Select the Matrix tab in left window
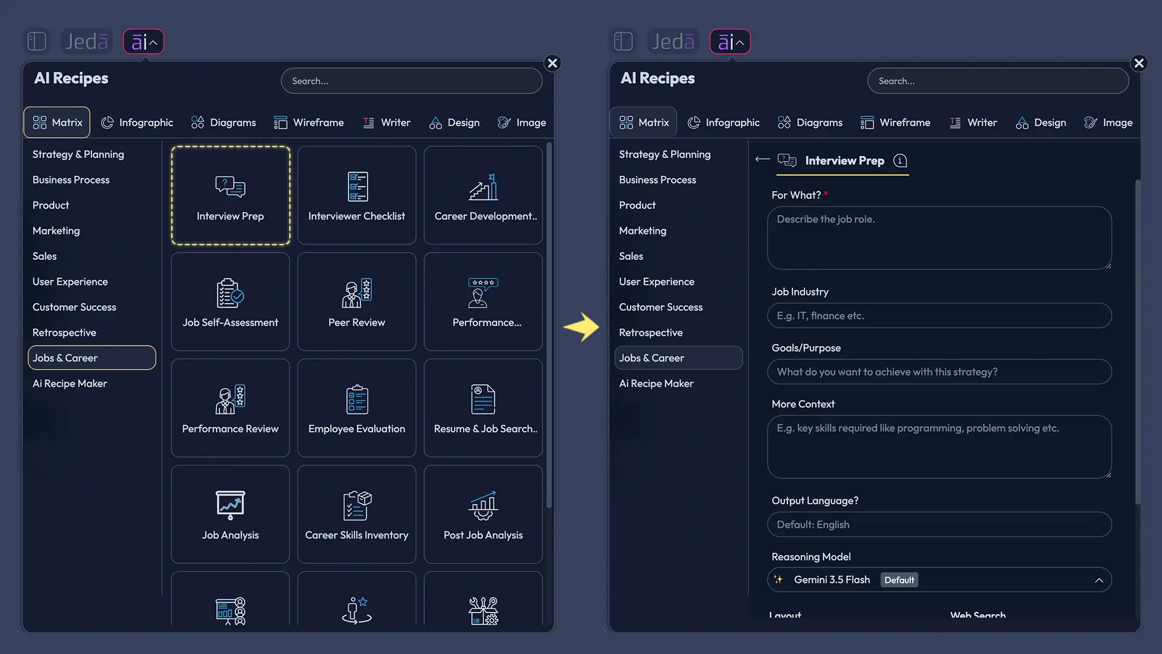The height and width of the screenshot is (654, 1162). (57, 122)
